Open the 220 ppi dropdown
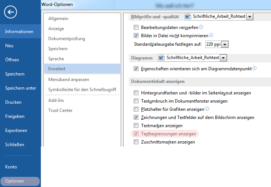This screenshot has width=271, height=187. point(225,45)
